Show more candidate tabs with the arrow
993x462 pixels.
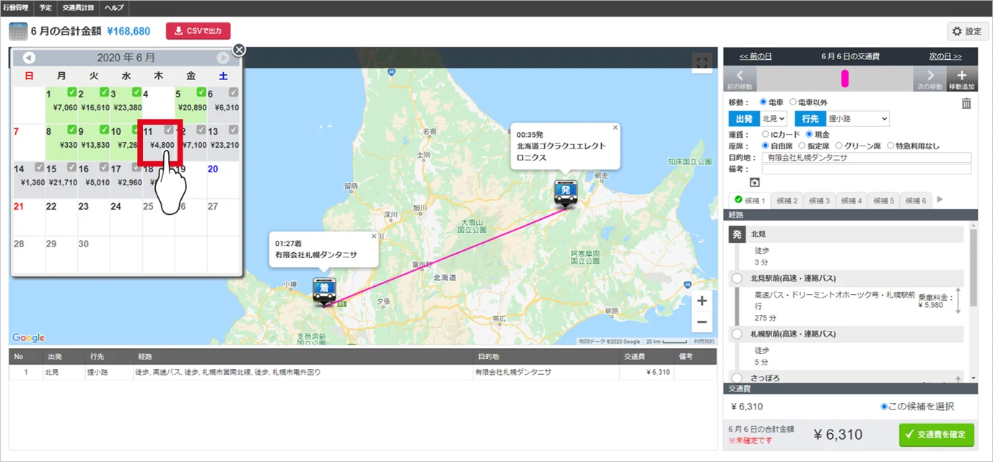click(x=940, y=200)
